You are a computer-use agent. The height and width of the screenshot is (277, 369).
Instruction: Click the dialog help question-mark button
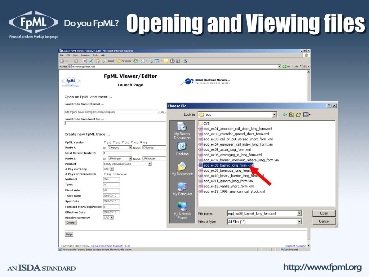(x=329, y=106)
